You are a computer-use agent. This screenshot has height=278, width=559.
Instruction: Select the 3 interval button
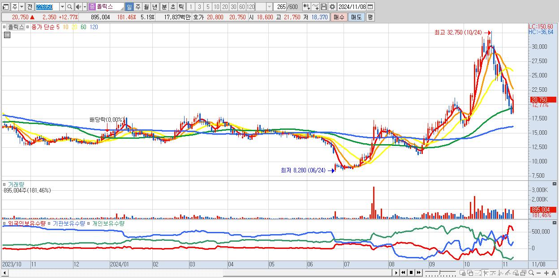pos(199,7)
